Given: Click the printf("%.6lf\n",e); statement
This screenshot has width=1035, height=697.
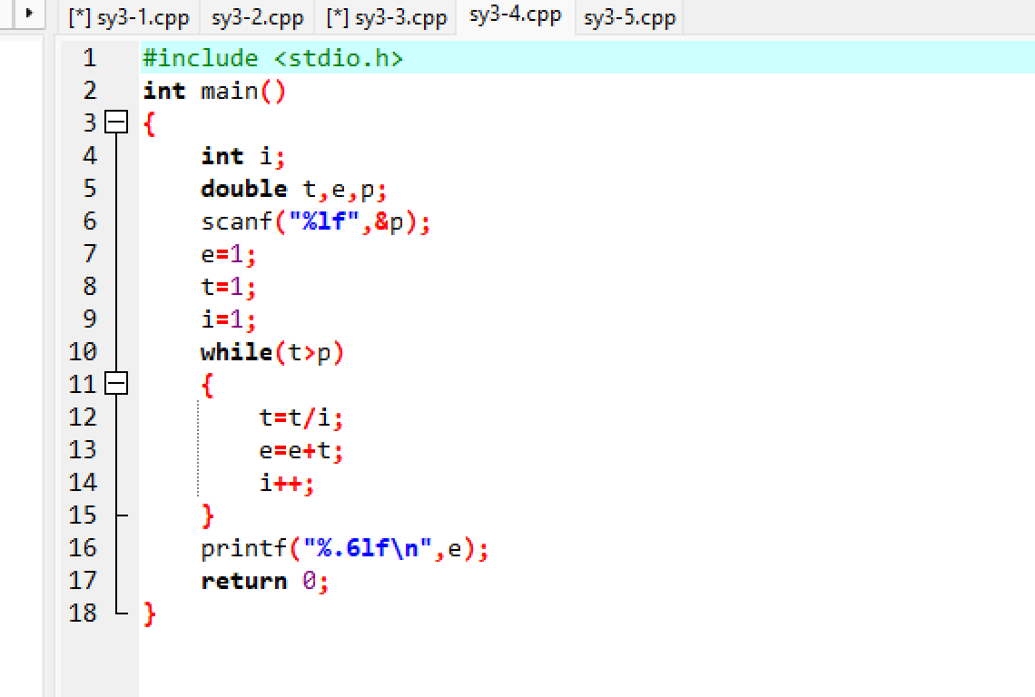Looking at the screenshot, I should click(x=345, y=548).
